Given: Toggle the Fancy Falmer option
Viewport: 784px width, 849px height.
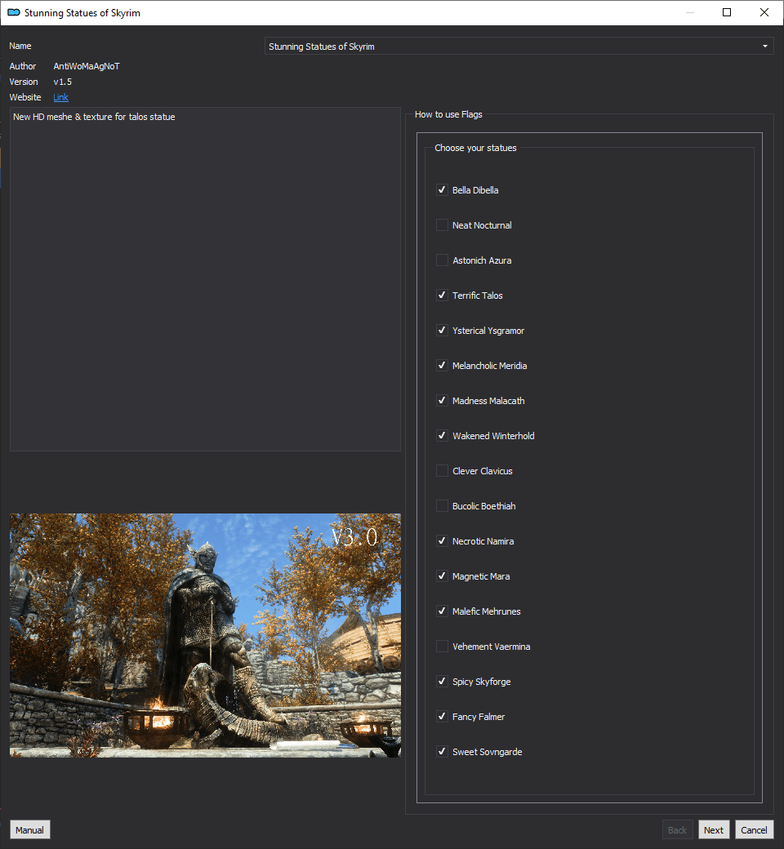Looking at the screenshot, I should (442, 717).
